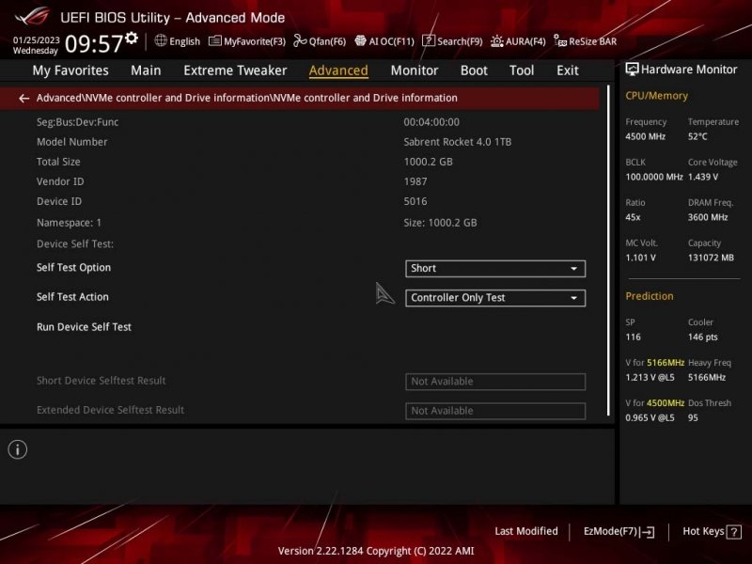Click Sabrent Rocket 4.0 1TB value
Image resolution: width=752 pixels, height=564 pixels.
click(x=458, y=142)
